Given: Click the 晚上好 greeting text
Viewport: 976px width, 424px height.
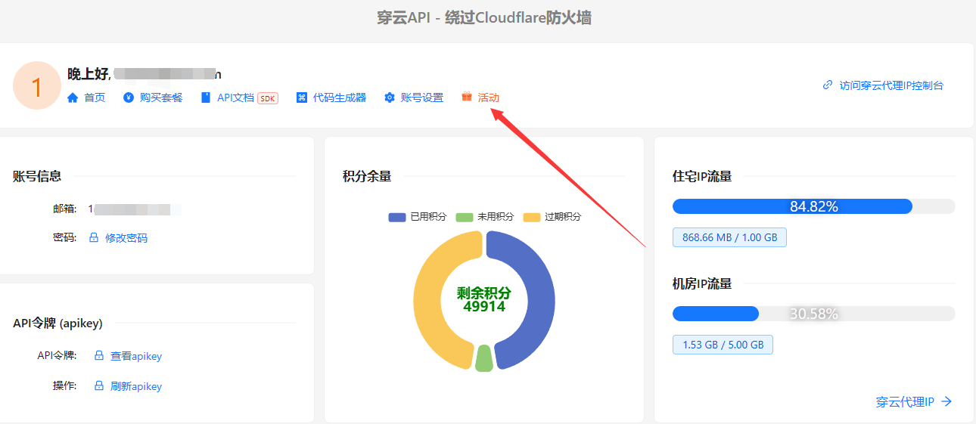Looking at the screenshot, I should tap(89, 74).
